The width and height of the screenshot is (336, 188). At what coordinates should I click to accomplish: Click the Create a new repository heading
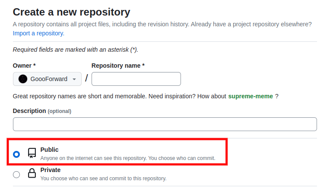pyautogui.click(x=71, y=12)
